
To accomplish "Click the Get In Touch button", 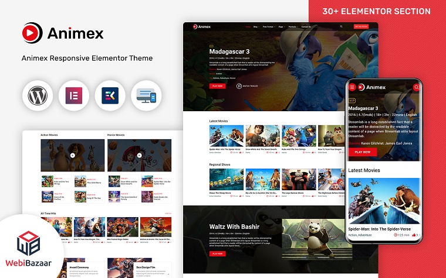I will (x=359, y=27).
